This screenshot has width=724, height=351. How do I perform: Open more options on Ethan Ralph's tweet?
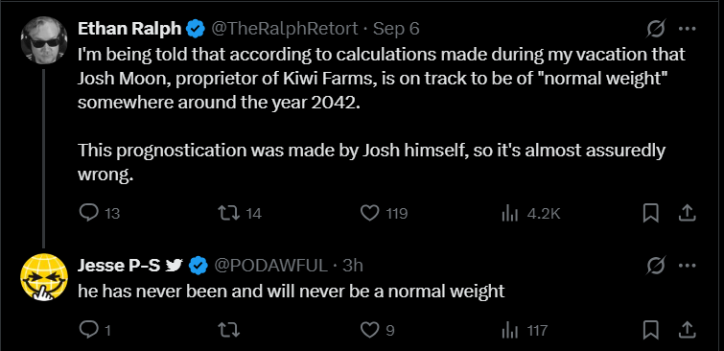(687, 29)
